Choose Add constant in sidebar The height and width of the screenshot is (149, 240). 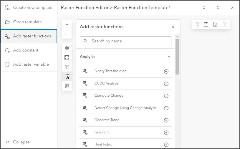tap(29, 50)
